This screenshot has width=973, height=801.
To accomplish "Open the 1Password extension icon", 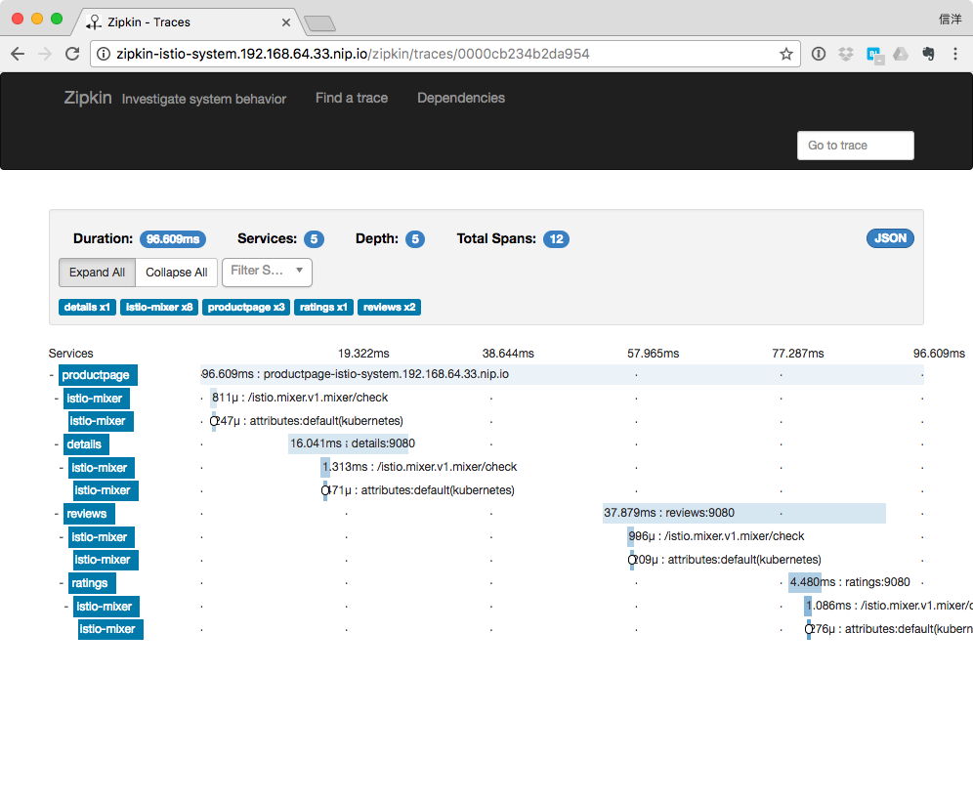I will click(x=819, y=54).
